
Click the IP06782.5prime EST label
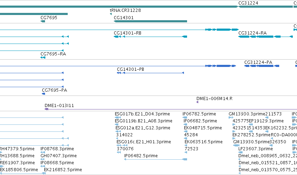coord(199,114)
